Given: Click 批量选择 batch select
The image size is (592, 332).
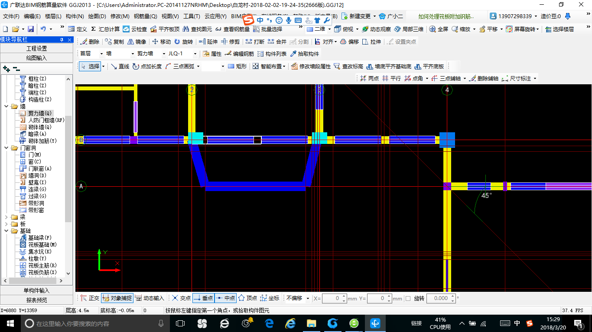Looking at the screenshot, I should pyautogui.click(x=267, y=29).
